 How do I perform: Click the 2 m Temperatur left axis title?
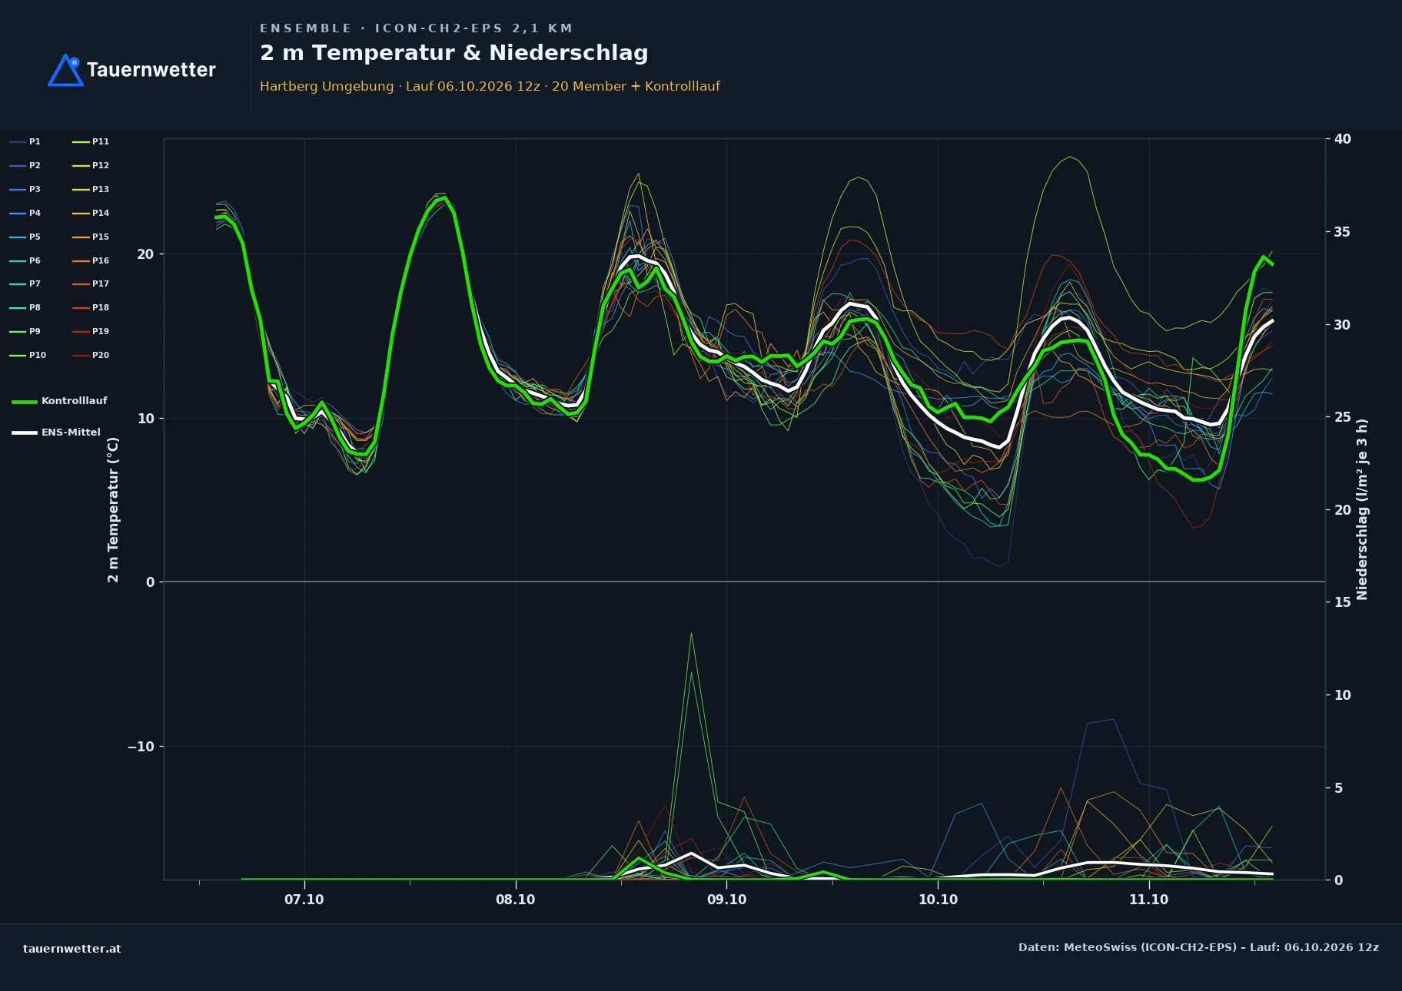tap(113, 510)
